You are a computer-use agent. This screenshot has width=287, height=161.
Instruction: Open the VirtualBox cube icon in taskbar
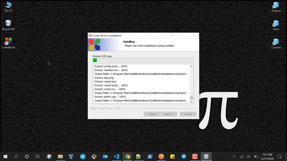(x=71, y=157)
